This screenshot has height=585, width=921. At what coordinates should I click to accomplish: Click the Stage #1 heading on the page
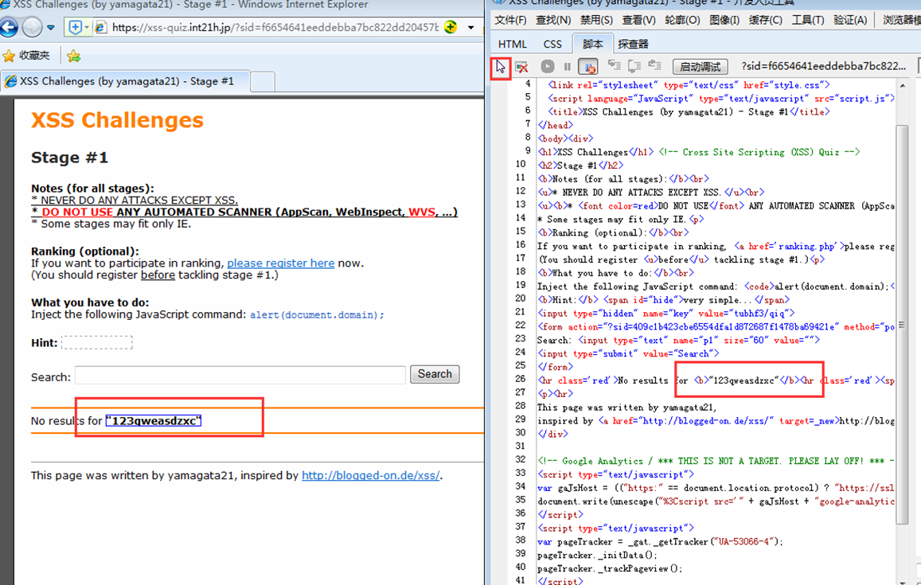click(x=69, y=158)
